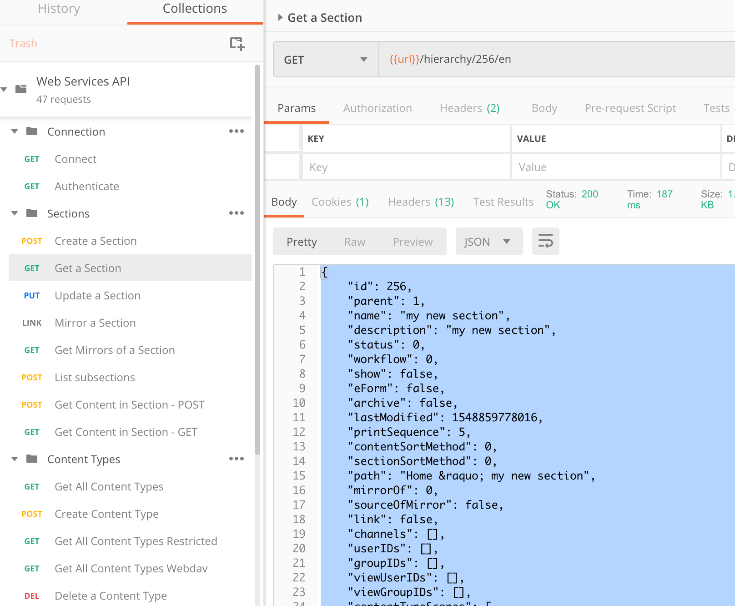735x606 pixels.
Task: Switch to the History tab
Action: pos(59,9)
